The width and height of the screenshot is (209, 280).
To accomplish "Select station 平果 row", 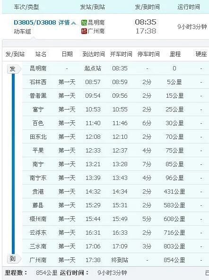I will [x=115, y=151].
